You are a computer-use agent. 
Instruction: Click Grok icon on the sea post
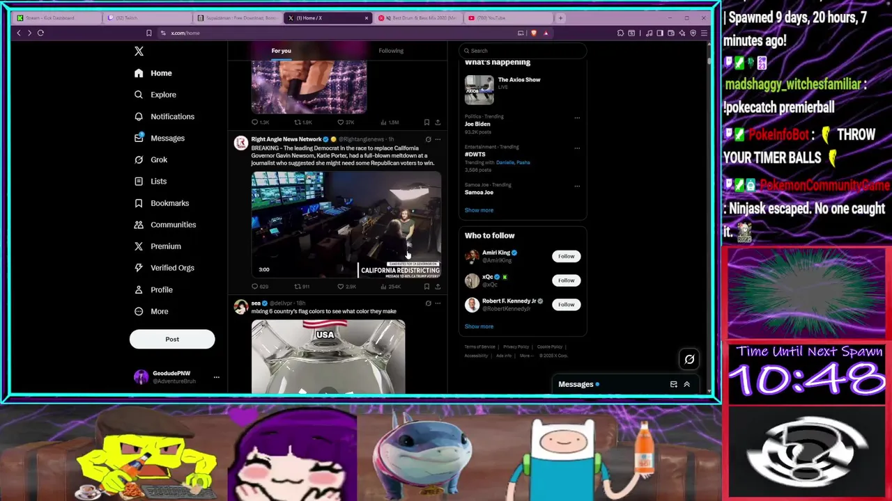[428, 303]
